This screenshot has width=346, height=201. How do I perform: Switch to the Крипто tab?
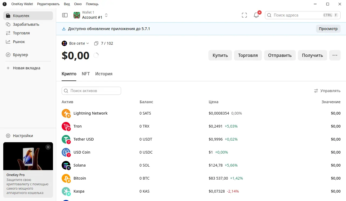(x=69, y=74)
